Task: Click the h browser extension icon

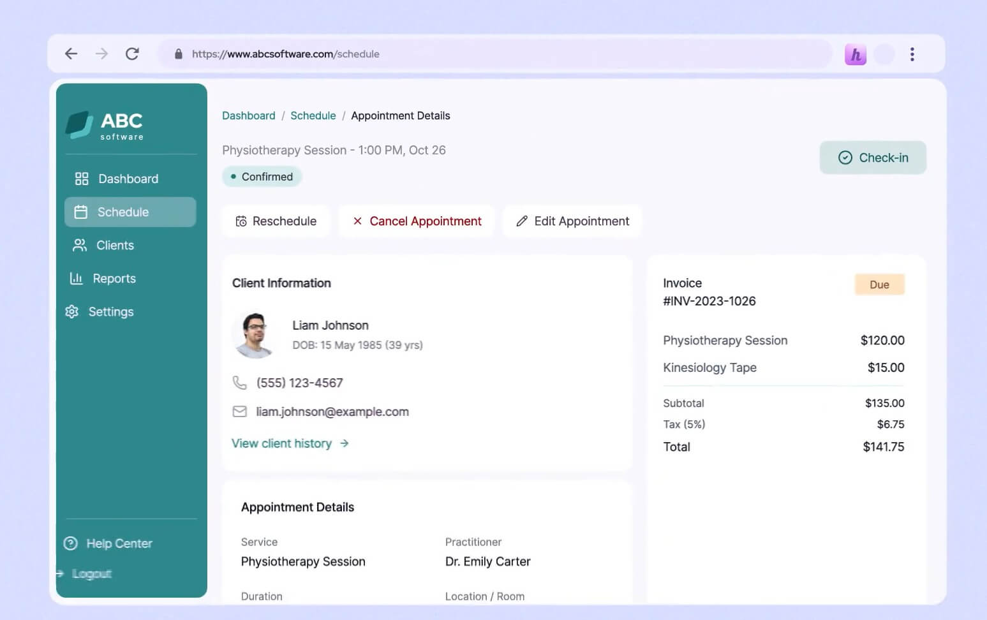Action: [x=855, y=54]
